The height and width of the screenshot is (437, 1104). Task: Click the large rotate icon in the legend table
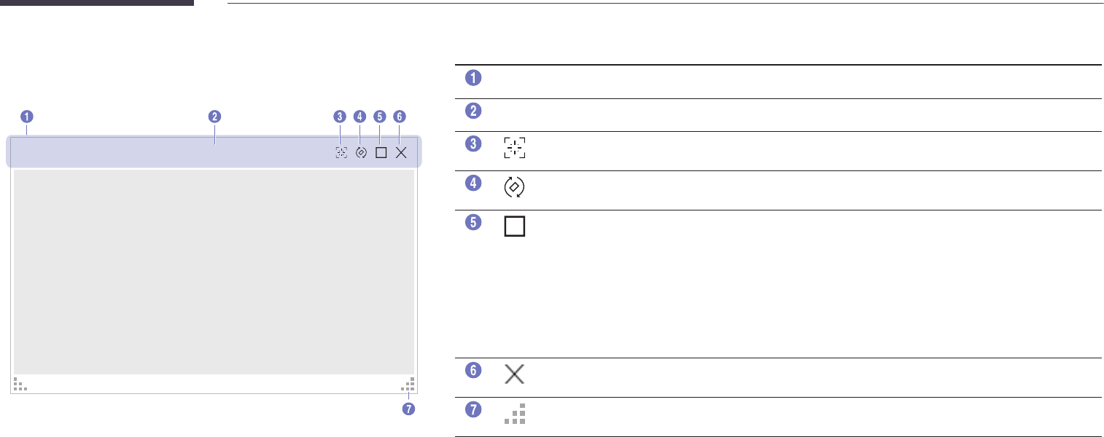[514, 188]
